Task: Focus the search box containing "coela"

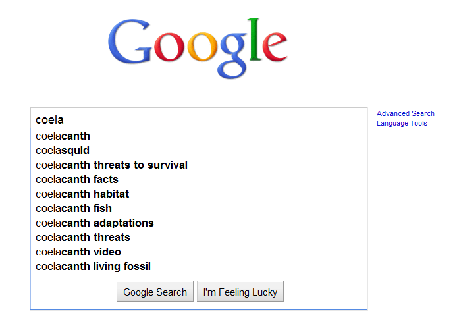Action: click(198, 119)
